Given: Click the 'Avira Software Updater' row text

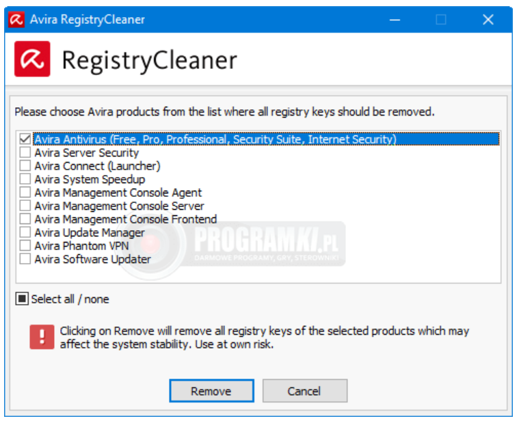Looking at the screenshot, I should pos(93,259).
